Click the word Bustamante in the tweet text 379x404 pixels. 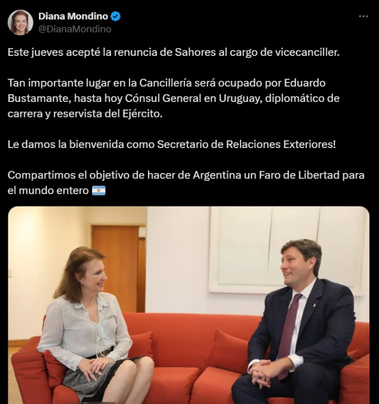tap(40, 98)
